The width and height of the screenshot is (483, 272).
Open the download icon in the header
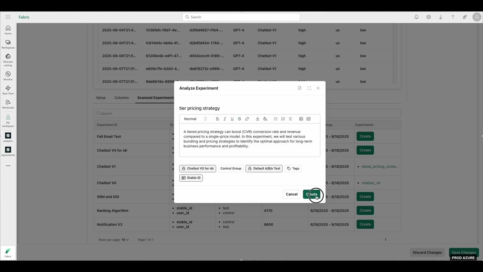(441, 17)
